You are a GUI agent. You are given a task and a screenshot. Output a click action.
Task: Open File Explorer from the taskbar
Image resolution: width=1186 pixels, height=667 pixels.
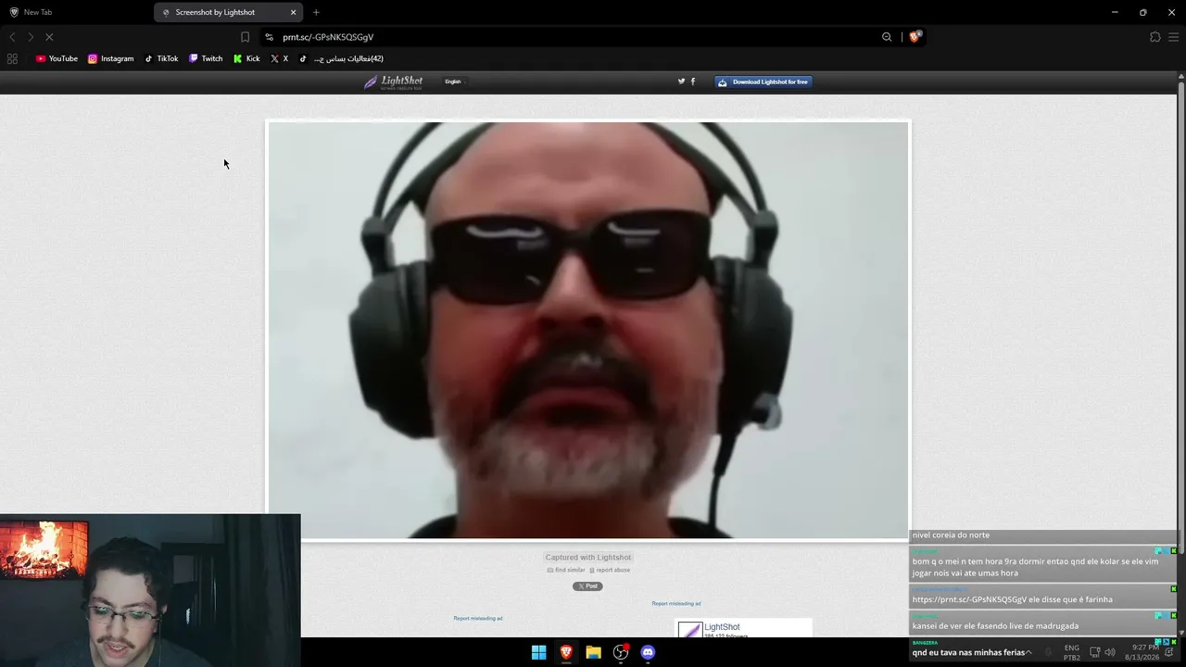(593, 652)
